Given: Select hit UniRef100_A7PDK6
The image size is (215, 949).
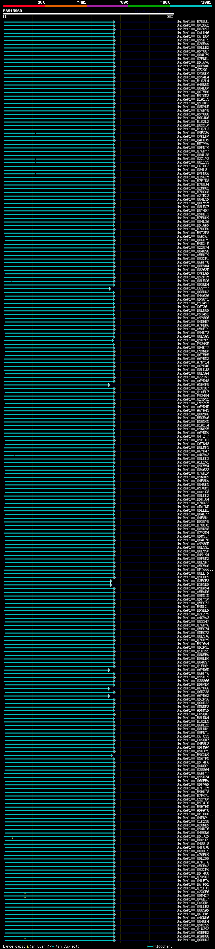Looking at the screenshot, I should click(x=193, y=325).
